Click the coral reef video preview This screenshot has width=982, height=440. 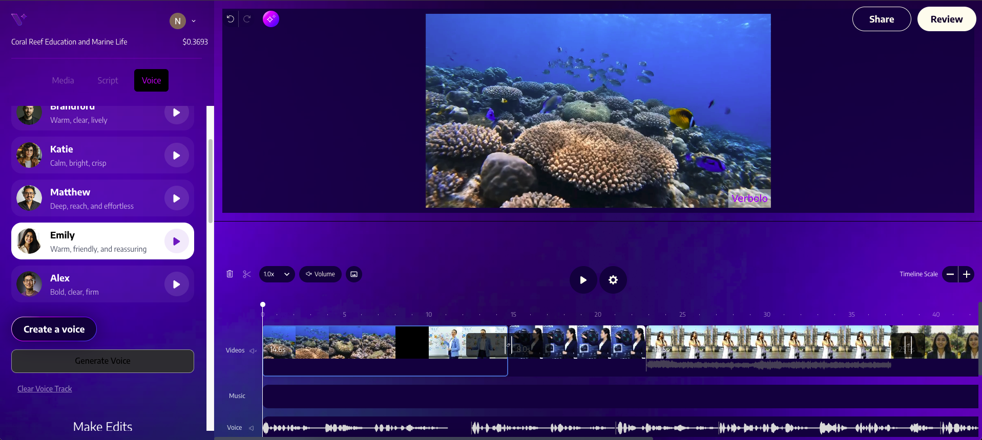598,111
